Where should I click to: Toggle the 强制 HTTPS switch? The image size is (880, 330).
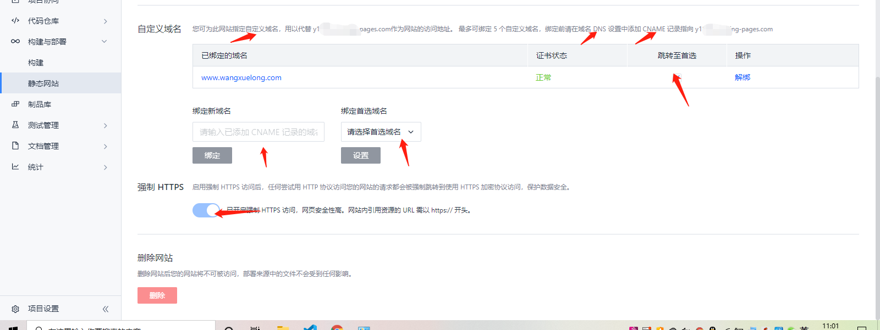click(x=206, y=210)
